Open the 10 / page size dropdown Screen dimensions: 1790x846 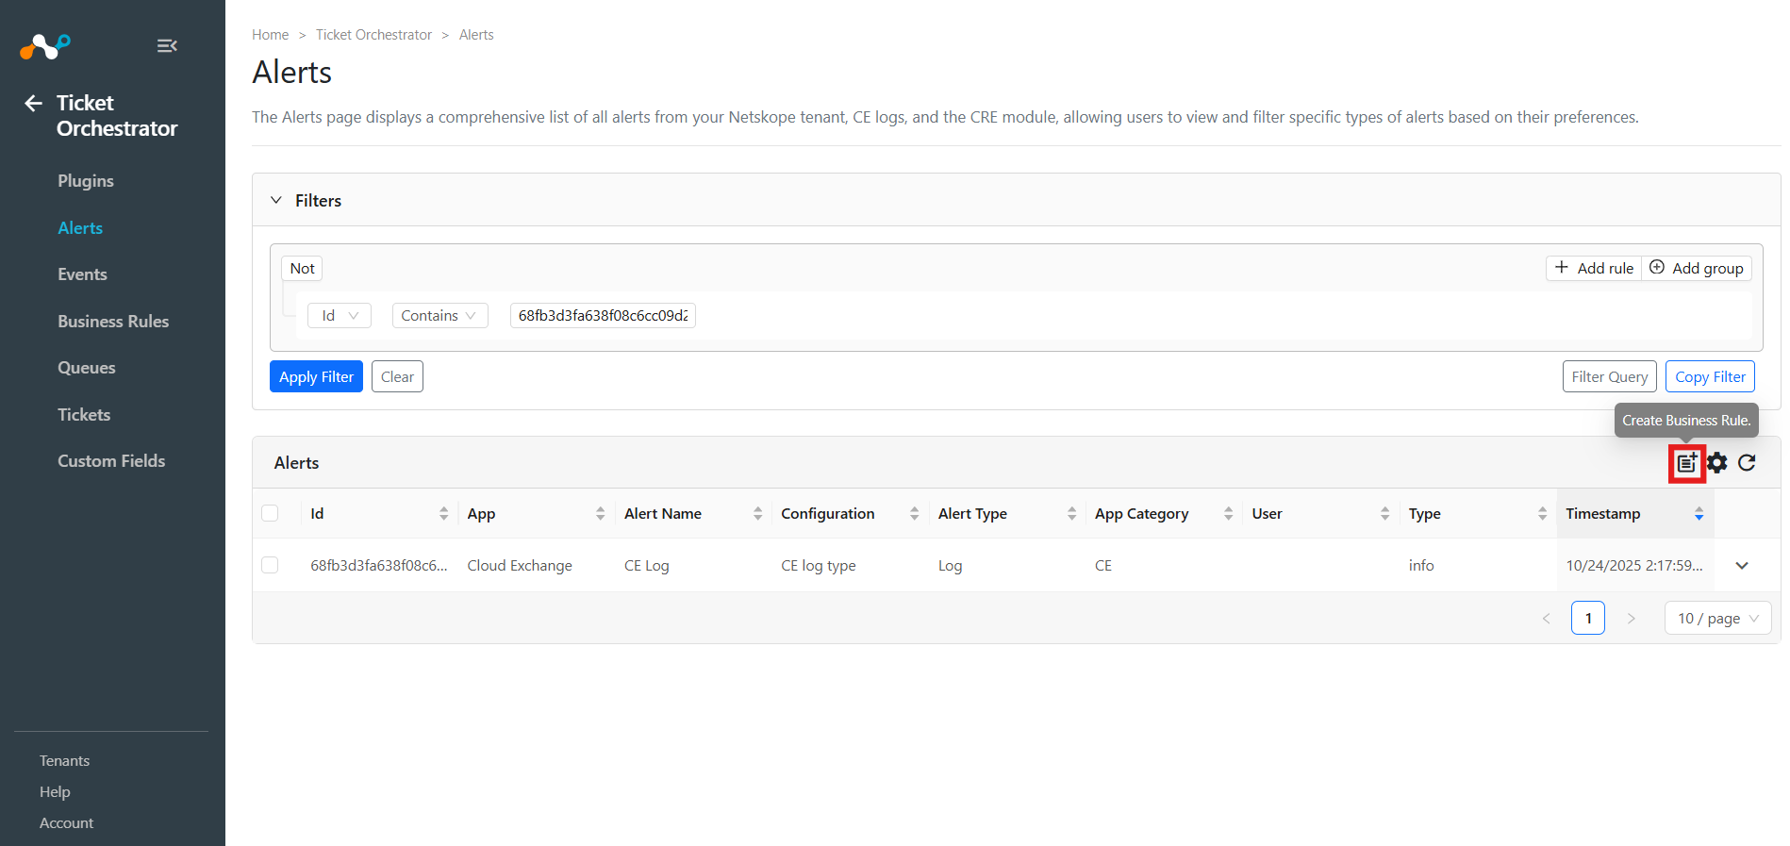1717,619
